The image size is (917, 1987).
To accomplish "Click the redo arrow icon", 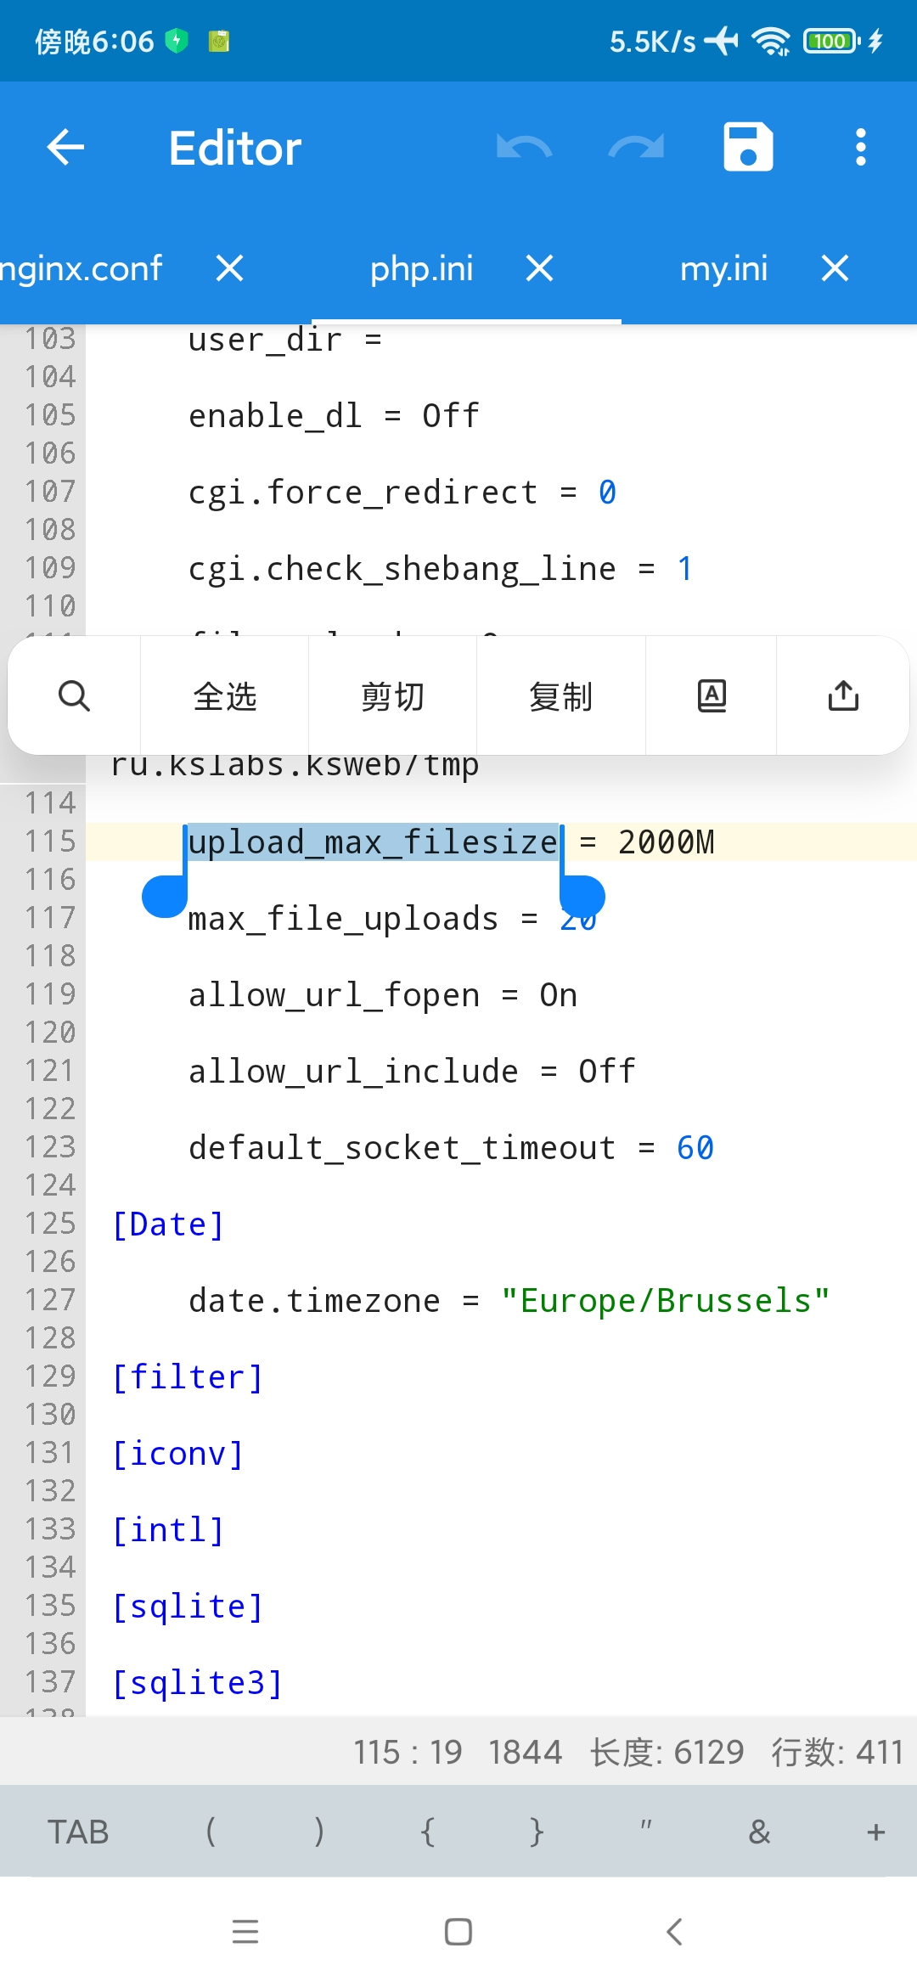I will point(636,148).
